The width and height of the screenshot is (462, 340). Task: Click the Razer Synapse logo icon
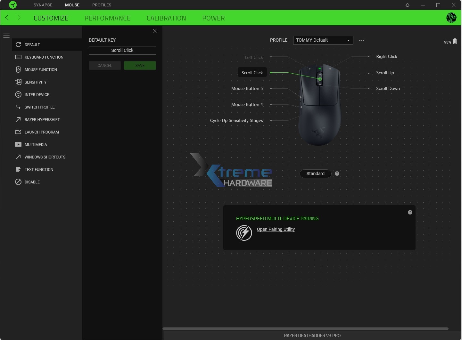point(12,5)
